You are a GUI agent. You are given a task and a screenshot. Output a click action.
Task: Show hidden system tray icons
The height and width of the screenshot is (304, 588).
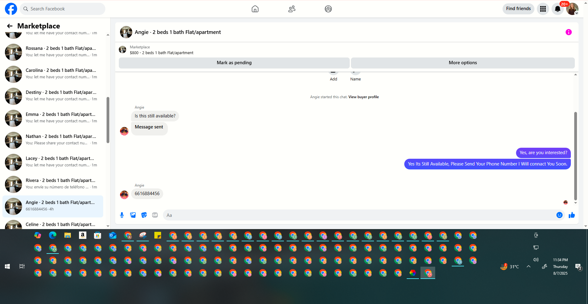click(x=529, y=266)
